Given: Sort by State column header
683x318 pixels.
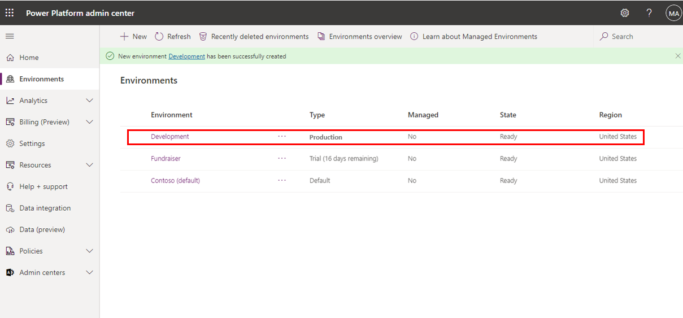Looking at the screenshot, I should pyautogui.click(x=508, y=115).
